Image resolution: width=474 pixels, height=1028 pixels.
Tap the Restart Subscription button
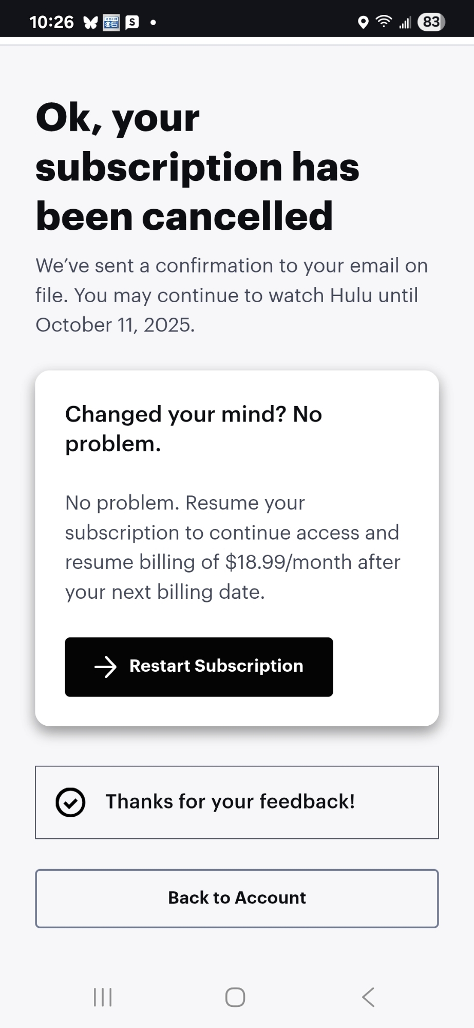[199, 667]
